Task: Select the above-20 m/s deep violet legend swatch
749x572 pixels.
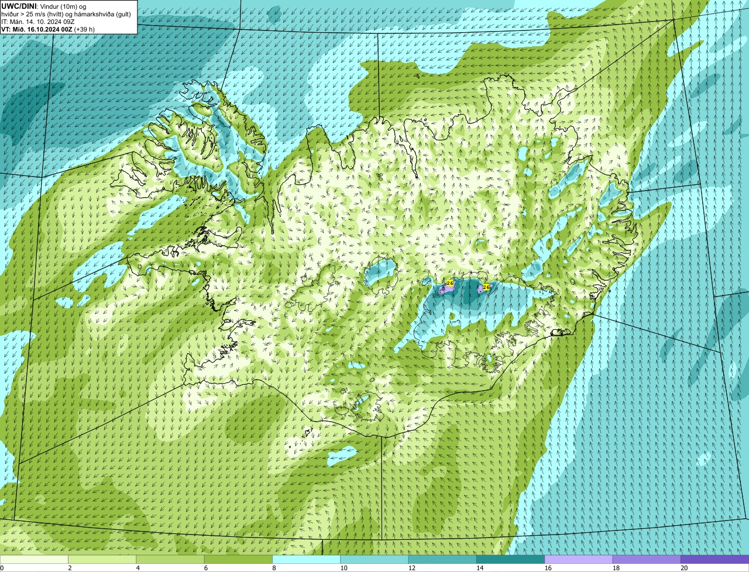Action: 715,560
